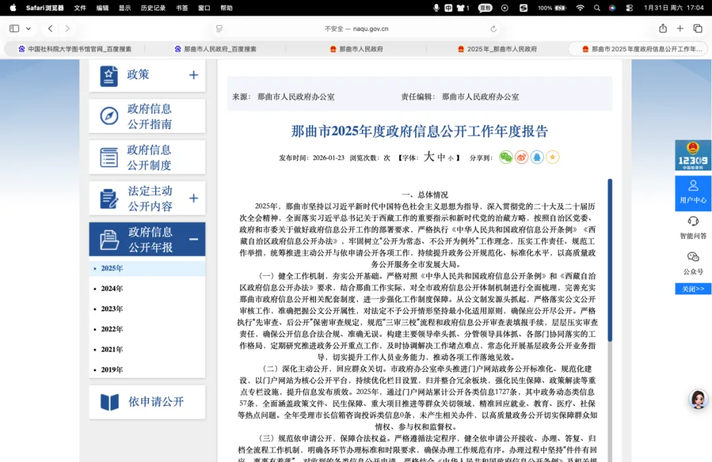712x462 pixels.
Task: Switch to 那曲市人民政府 tab
Action: (357, 49)
